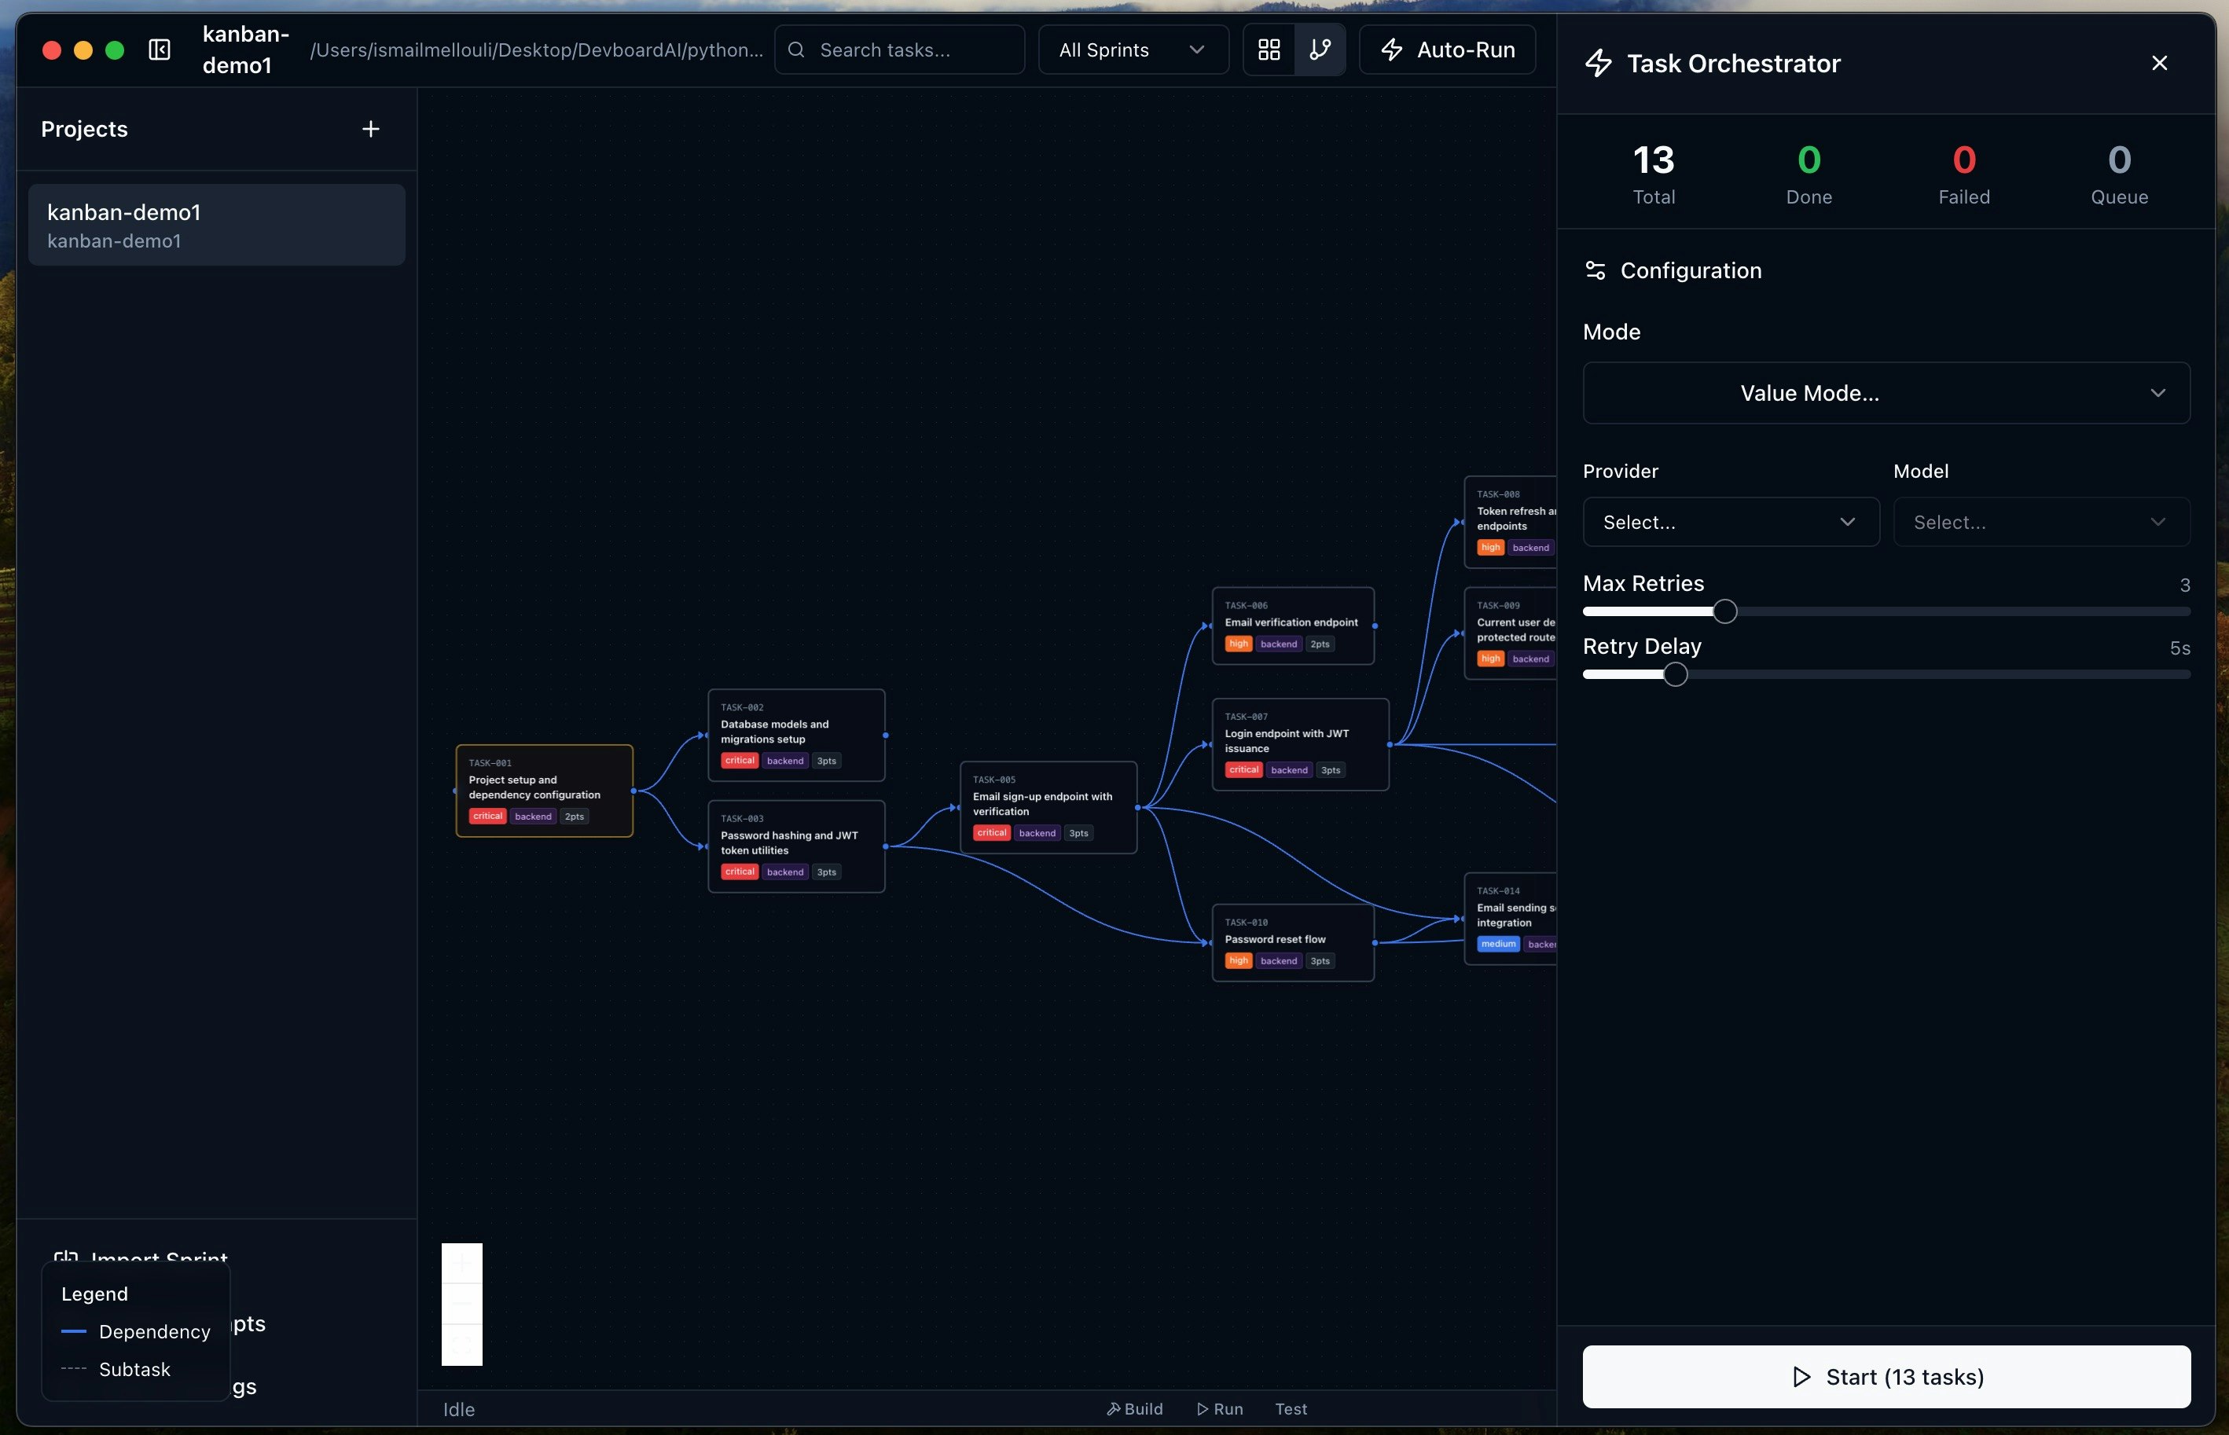The height and width of the screenshot is (1435, 2229).
Task: Add a new project with the plus icon
Action: (370, 129)
